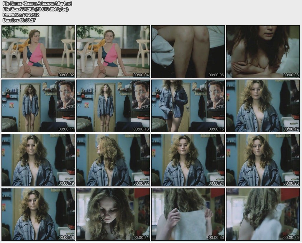Select the frame marked 00:00:04
The height and width of the screenshot is (243, 302).
click(113, 52)
